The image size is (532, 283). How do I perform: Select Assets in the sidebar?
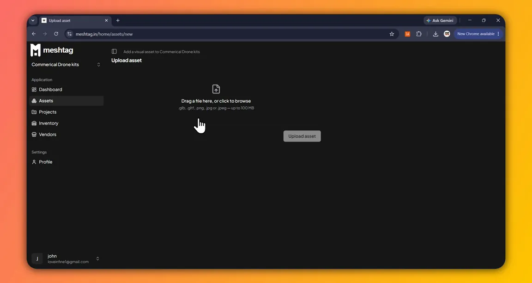point(66,100)
